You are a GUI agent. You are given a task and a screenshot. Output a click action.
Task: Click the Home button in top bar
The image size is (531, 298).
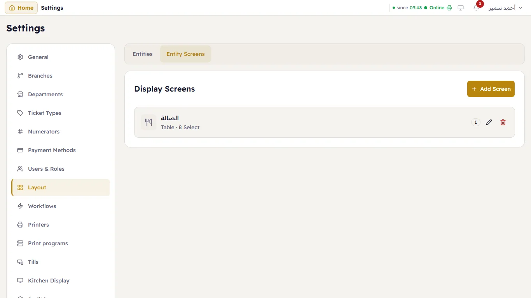click(21, 8)
